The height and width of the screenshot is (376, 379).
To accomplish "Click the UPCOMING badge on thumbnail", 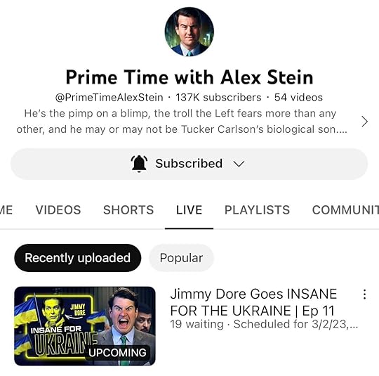I will pos(117,353).
